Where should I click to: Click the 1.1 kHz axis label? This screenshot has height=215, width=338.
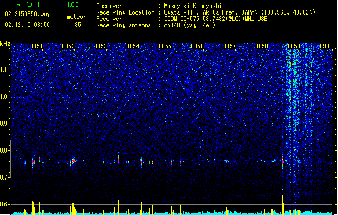pyautogui.click(x=5, y=70)
